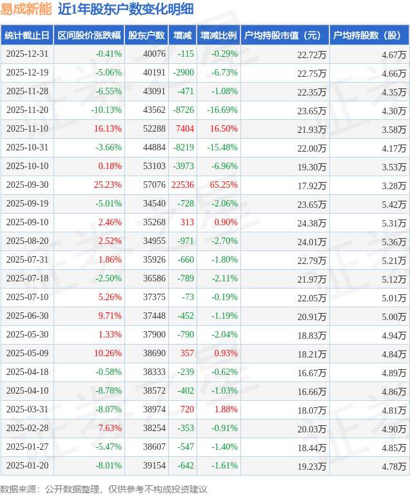The height and width of the screenshot is (495, 410).
Task: Select the -8726 decrease cell
Action: (x=184, y=110)
